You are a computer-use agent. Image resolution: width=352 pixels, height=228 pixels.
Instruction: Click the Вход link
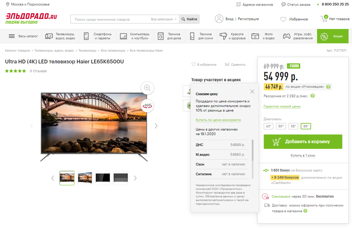[229, 19]
